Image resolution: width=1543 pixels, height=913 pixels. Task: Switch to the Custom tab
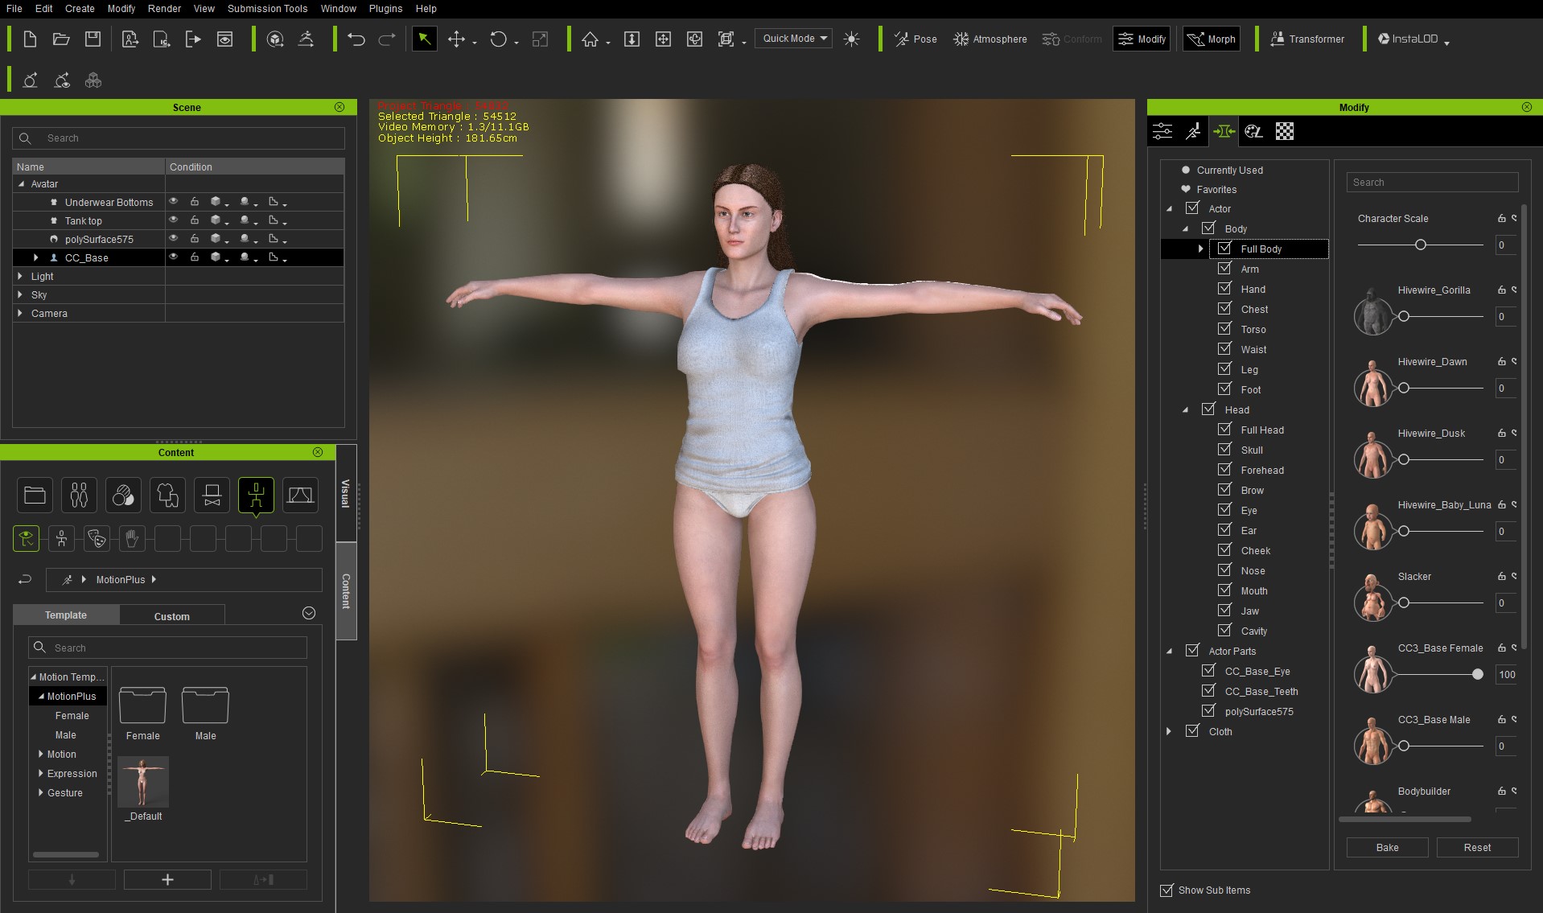171,616
